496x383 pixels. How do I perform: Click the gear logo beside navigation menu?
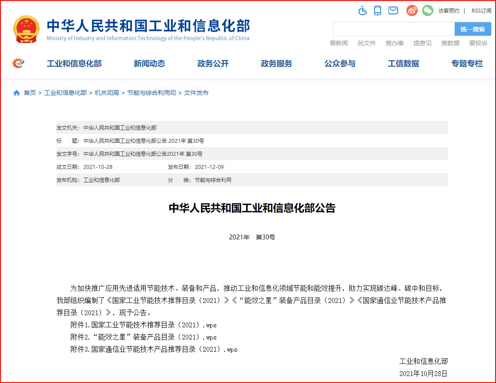(x=18, y=64)
